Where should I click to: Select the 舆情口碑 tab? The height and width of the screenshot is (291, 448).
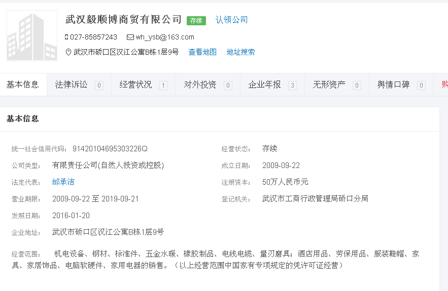tap(394, 85)
